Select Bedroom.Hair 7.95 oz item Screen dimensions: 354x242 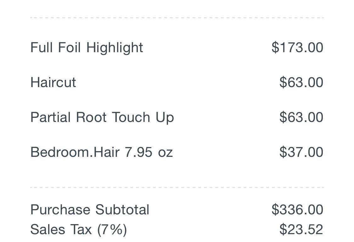pyautogui.click(x=102, y=152)
